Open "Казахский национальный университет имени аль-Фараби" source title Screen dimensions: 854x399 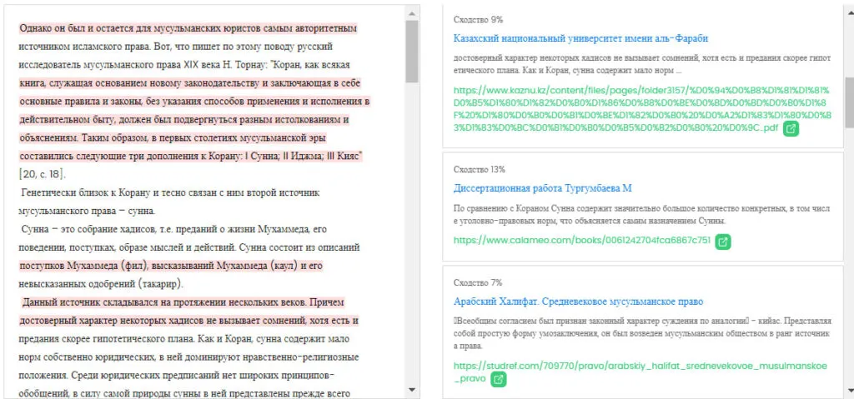pos(580,38)
